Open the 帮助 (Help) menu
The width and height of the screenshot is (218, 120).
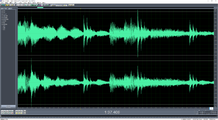[44, 3]
